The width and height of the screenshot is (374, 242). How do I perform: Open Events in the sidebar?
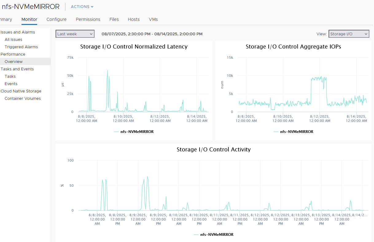11,84
